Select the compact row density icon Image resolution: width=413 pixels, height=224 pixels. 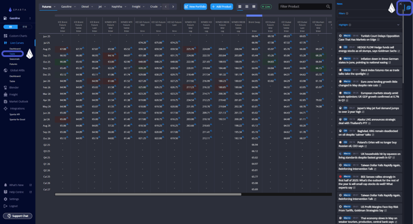pyautogui.click(x=240, y=7)
